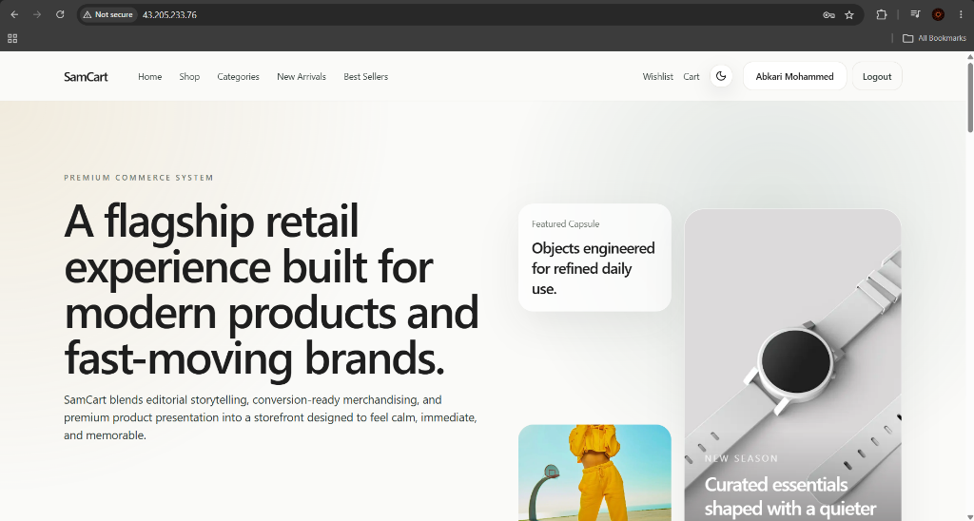The width and height of the screenshot is (974, 521).
Task: Open the Chrome apps grid icon
Action: click(x=12, y=38)
